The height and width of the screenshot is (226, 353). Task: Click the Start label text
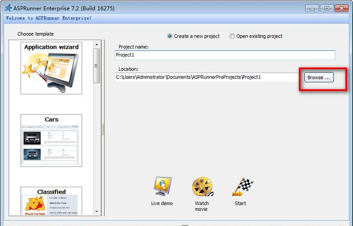(x=241, y=203)
